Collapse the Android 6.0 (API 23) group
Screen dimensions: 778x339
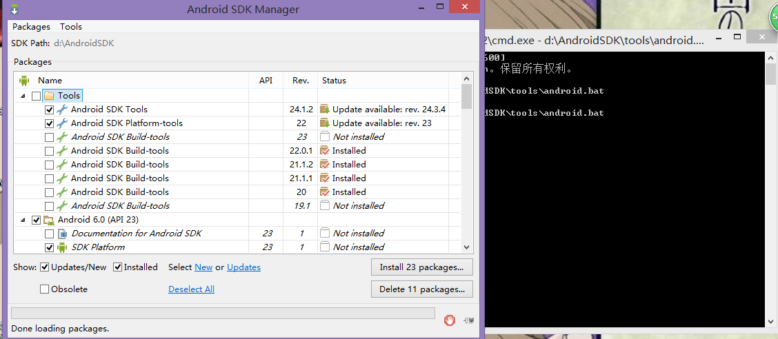pyautogui.click(x=23, y=220)
